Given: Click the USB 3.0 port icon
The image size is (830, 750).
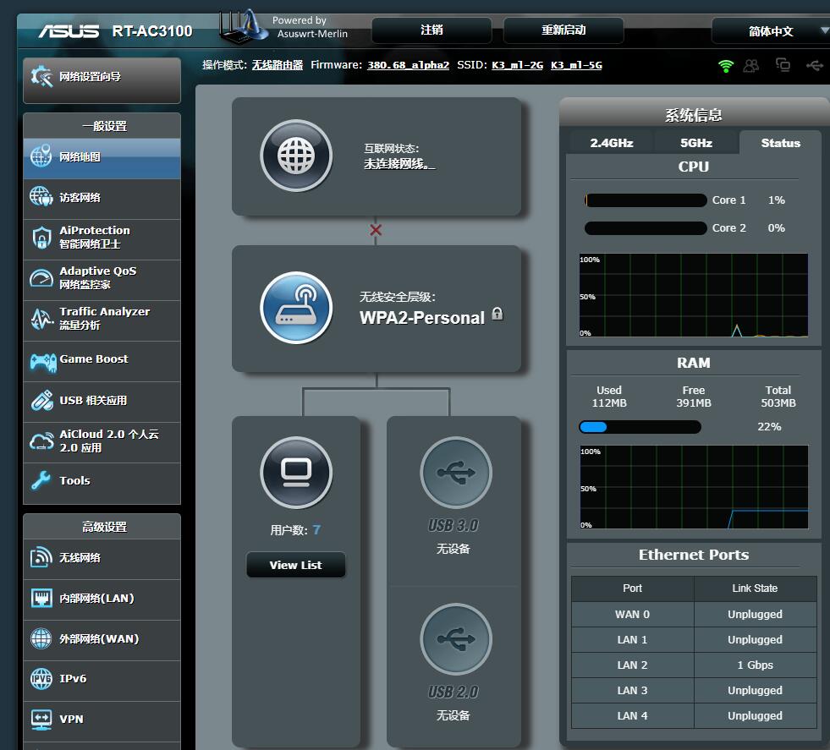Looking at the screenshot, I should tap(455, 472).
